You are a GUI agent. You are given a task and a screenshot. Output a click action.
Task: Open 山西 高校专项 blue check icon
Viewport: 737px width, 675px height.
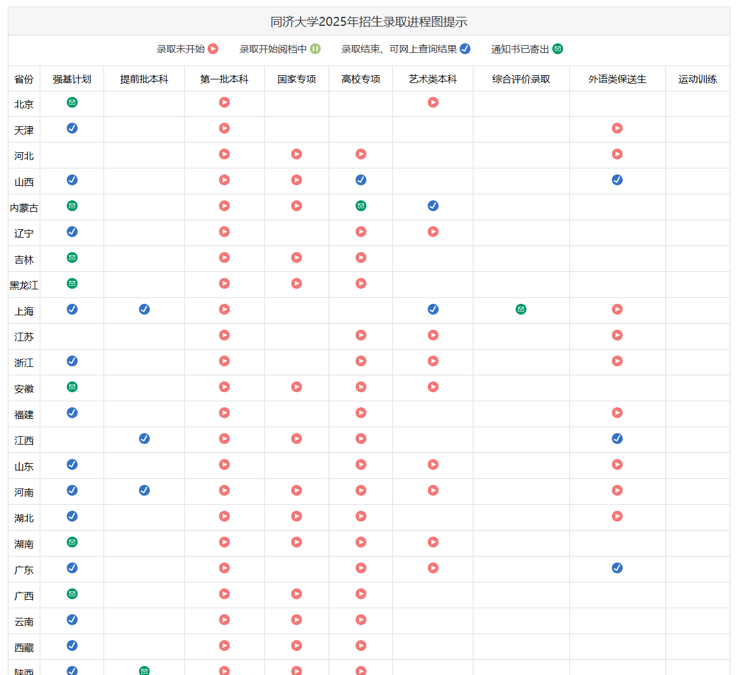[x=361, y=180]
